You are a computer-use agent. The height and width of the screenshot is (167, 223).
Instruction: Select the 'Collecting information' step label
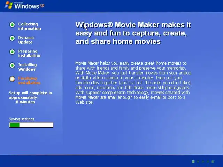(x=29, y=26)
